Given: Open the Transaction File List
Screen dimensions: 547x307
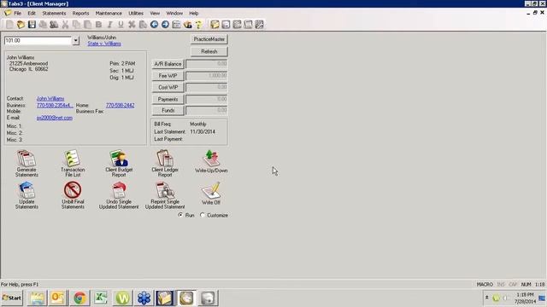Looking at the screenshot, I should 73,164.
